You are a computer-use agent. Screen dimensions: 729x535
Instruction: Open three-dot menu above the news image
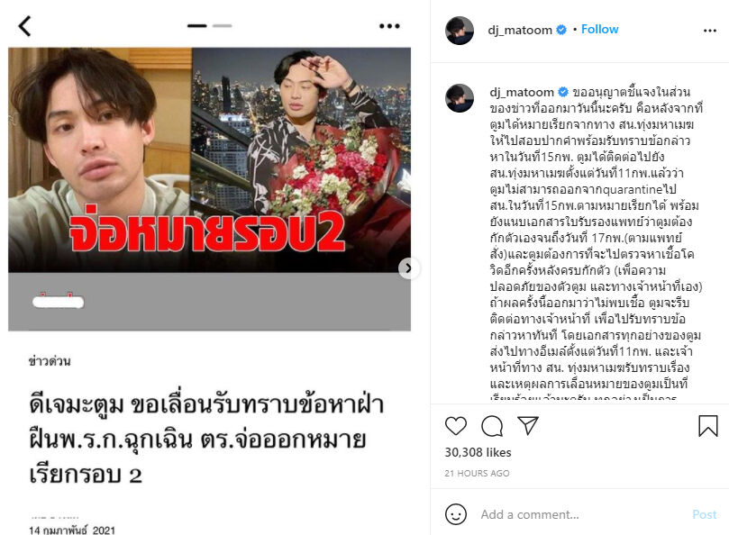(389, 26)
